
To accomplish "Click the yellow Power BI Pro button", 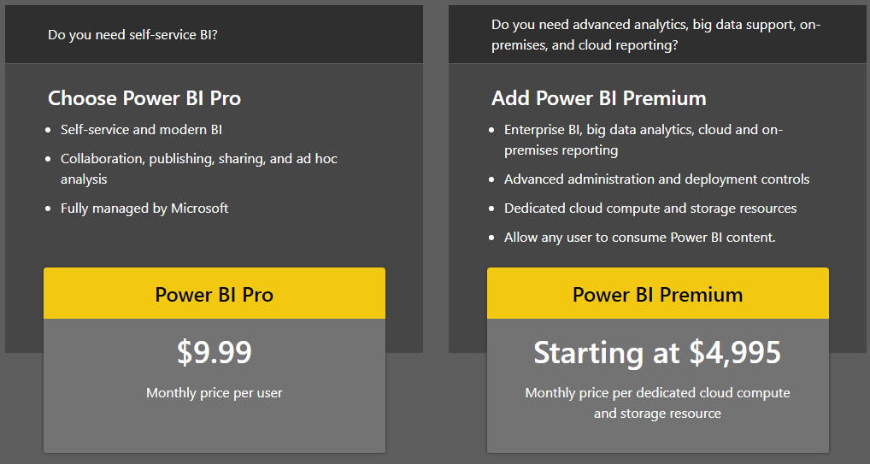I will point(214,294).
